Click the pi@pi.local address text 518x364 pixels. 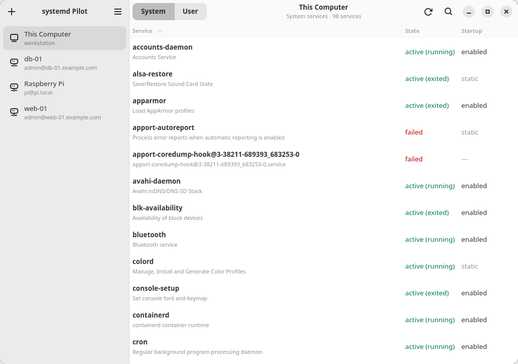coord(38,93)
